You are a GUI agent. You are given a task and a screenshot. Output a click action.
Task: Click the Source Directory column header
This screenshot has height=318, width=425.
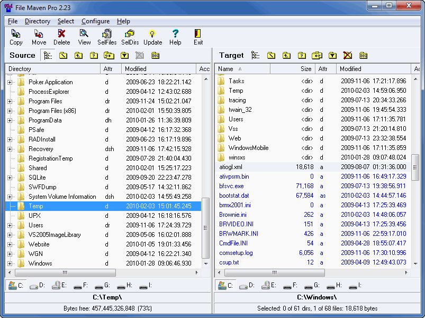pyautogui.click(x=53, y=69)
